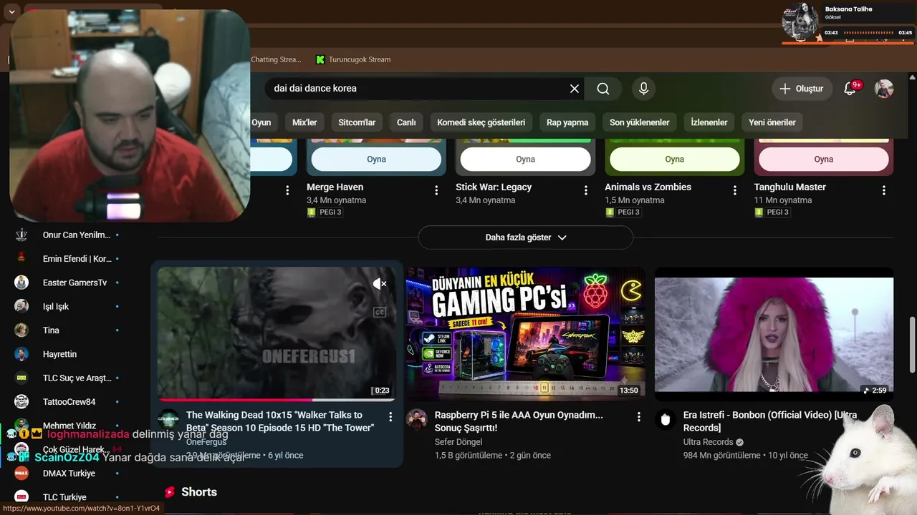Open more actions for Raspberry Pi 5 video
Image resolution: width=917 pixels, height=515 pixels.
tap(639, 416)
